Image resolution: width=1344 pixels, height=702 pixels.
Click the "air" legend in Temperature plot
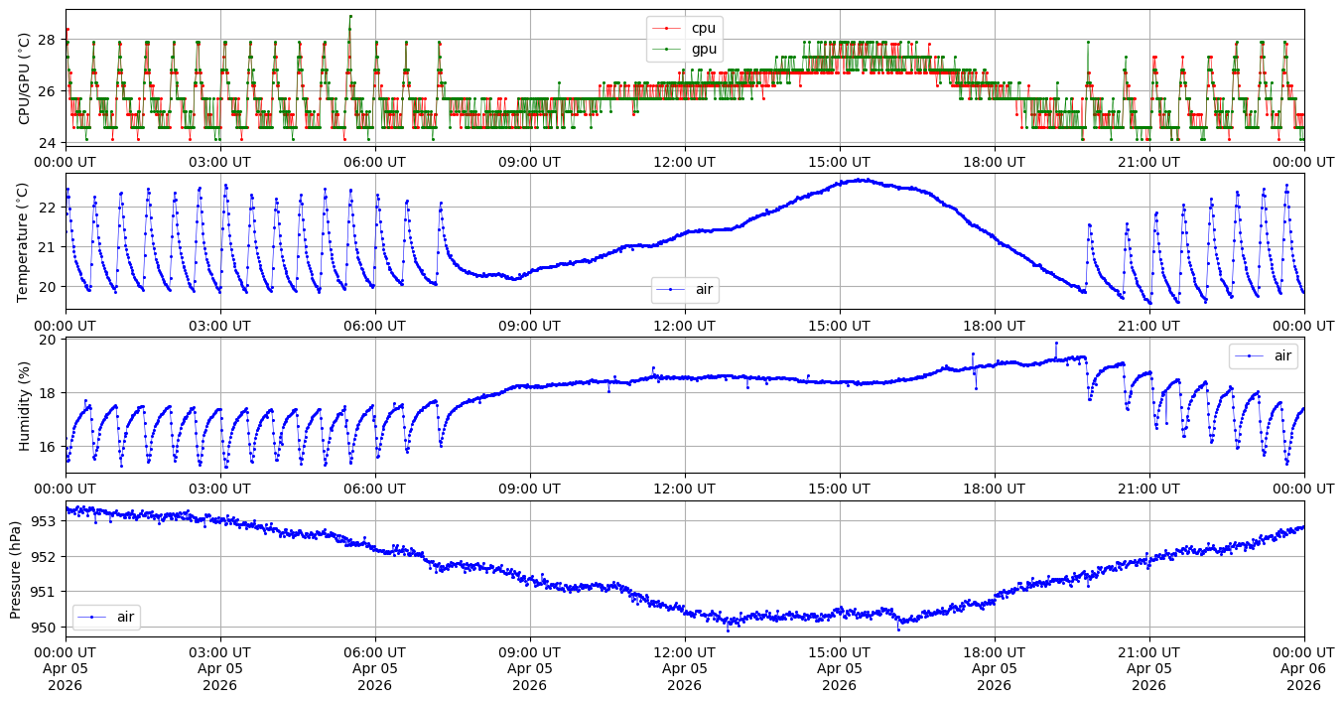(685, 290)
